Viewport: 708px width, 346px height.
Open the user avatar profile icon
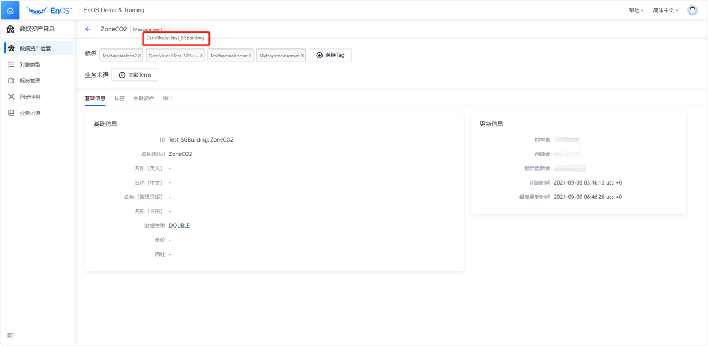692,10
